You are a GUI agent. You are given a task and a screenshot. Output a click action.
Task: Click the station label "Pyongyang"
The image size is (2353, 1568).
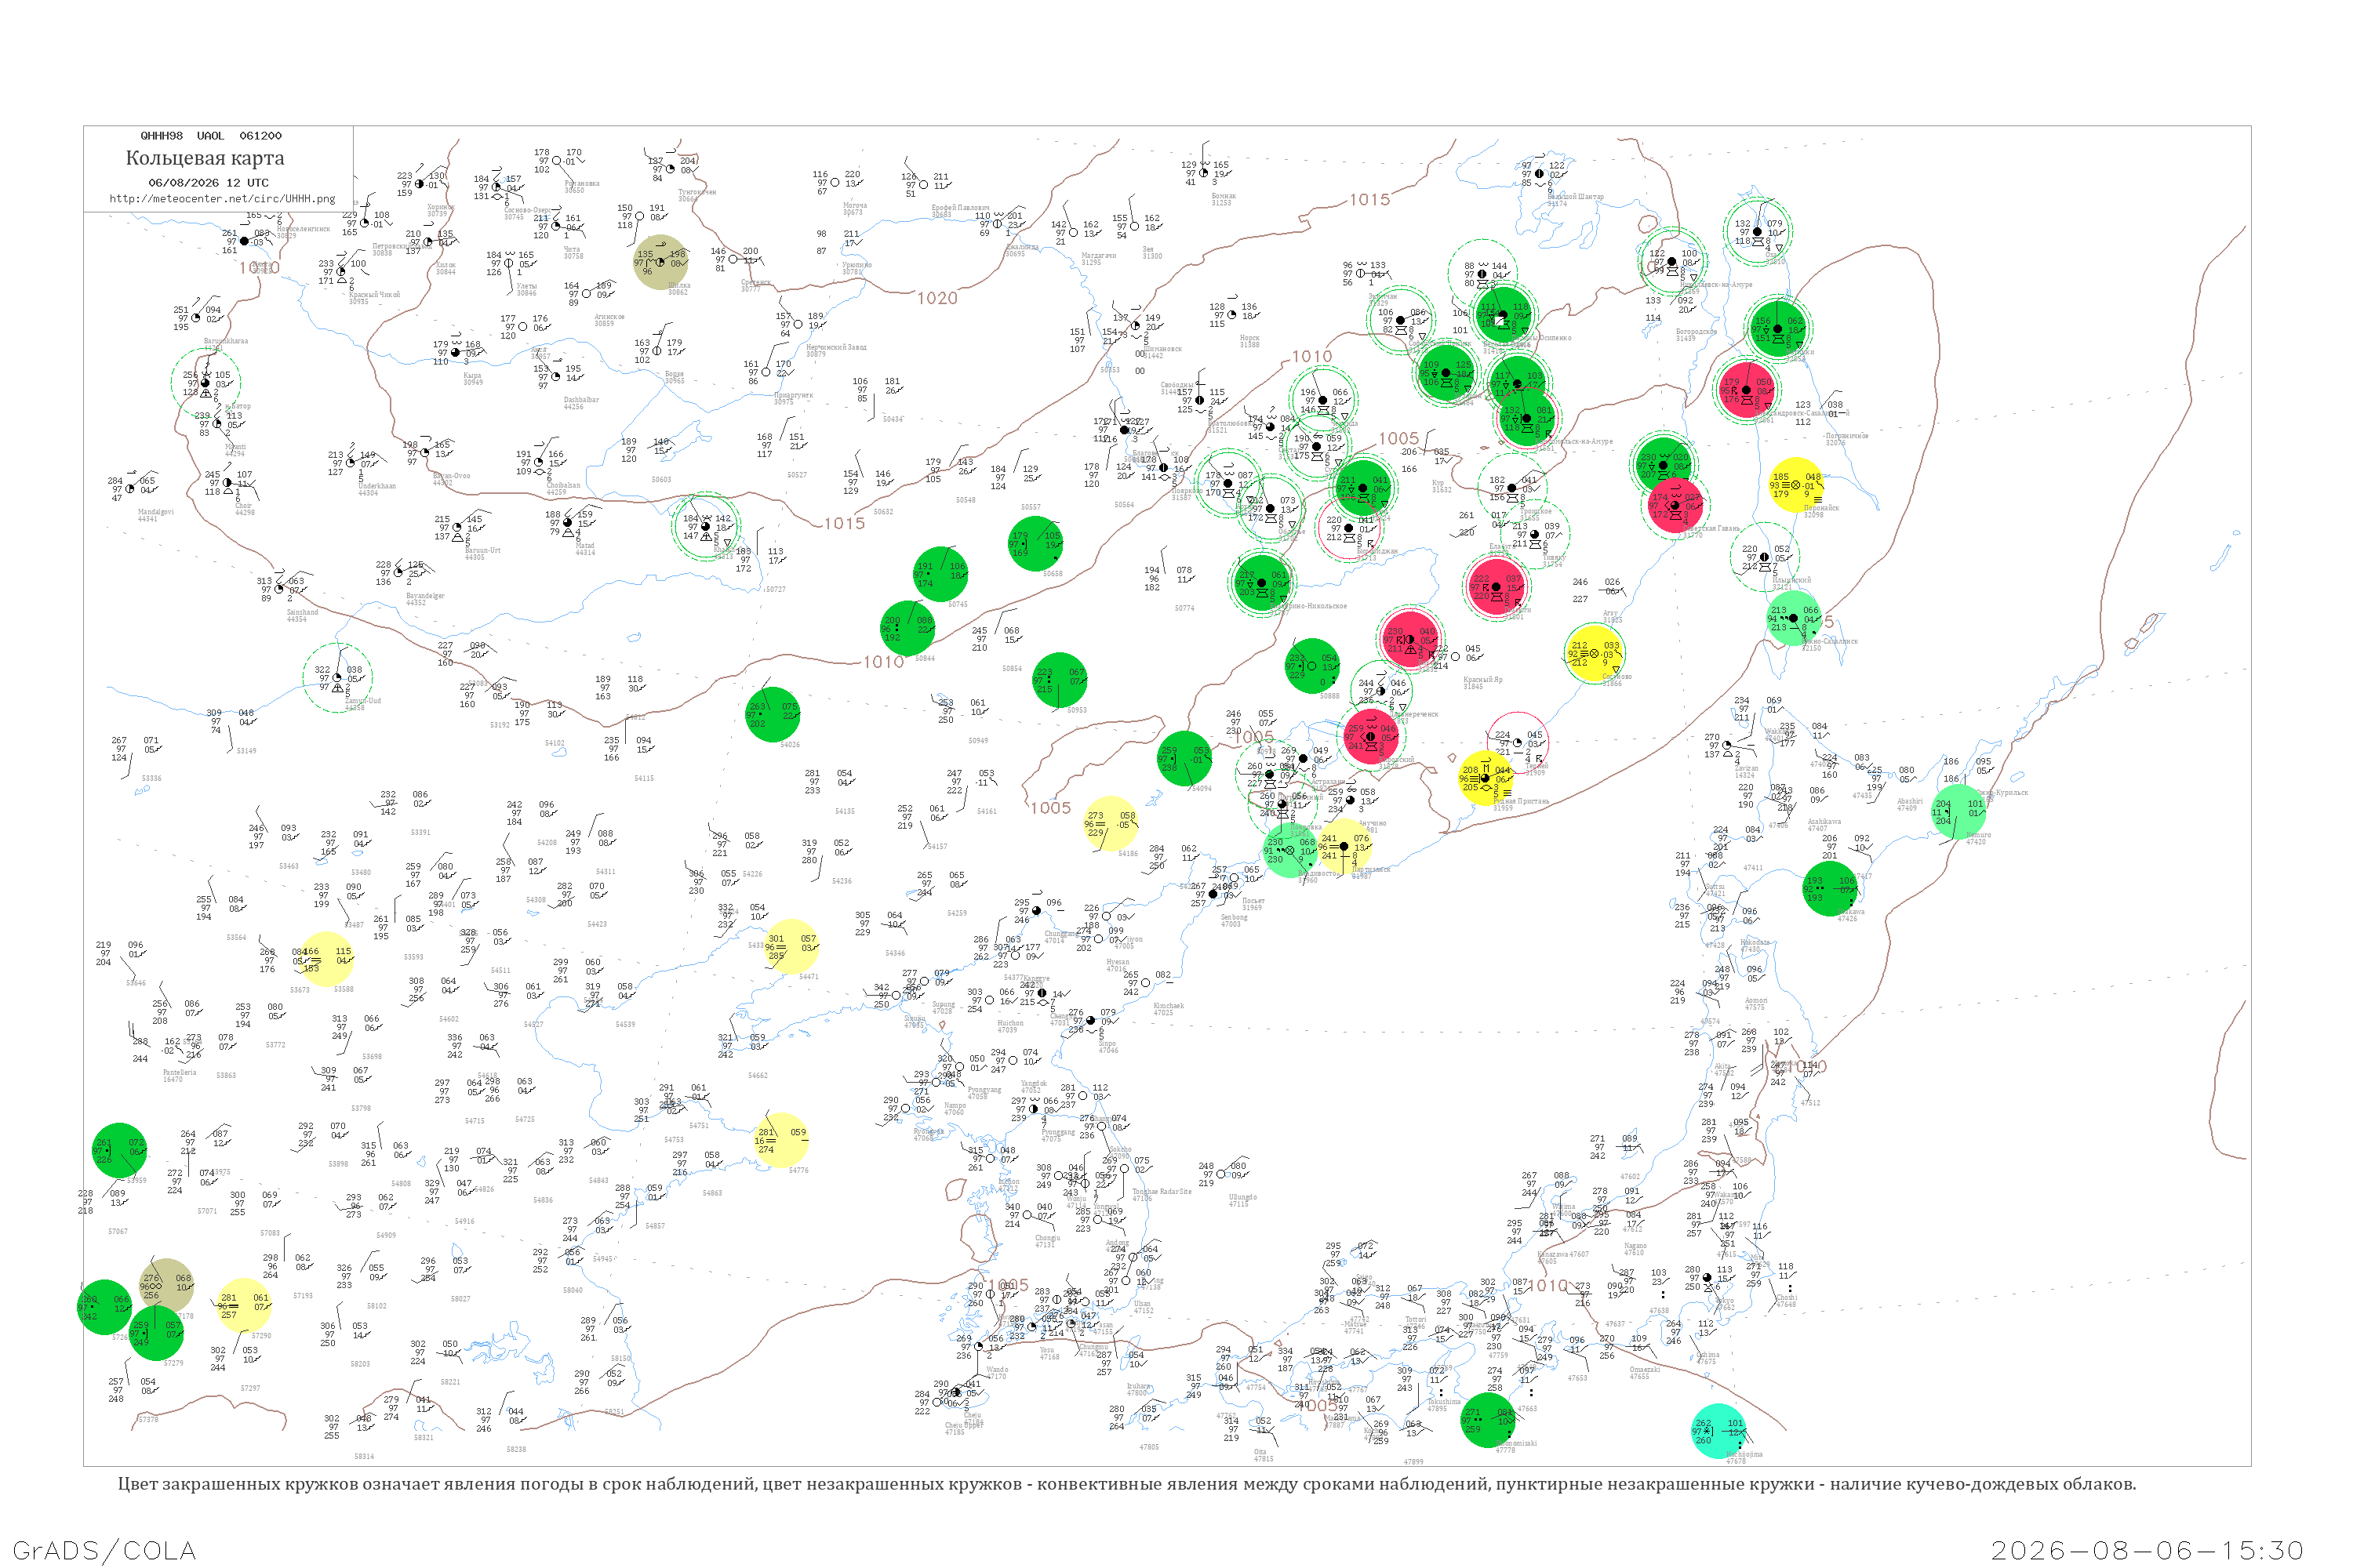pyautogui.click(x=984, y=1091)
